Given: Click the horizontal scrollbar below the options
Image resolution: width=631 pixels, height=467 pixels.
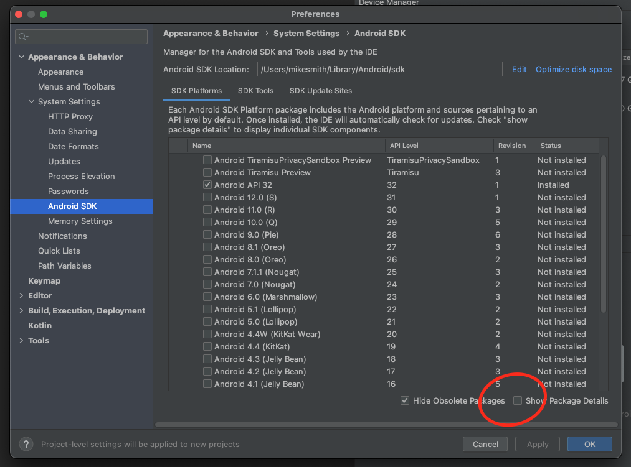Looking at the screenshot, I should [386, 425].
